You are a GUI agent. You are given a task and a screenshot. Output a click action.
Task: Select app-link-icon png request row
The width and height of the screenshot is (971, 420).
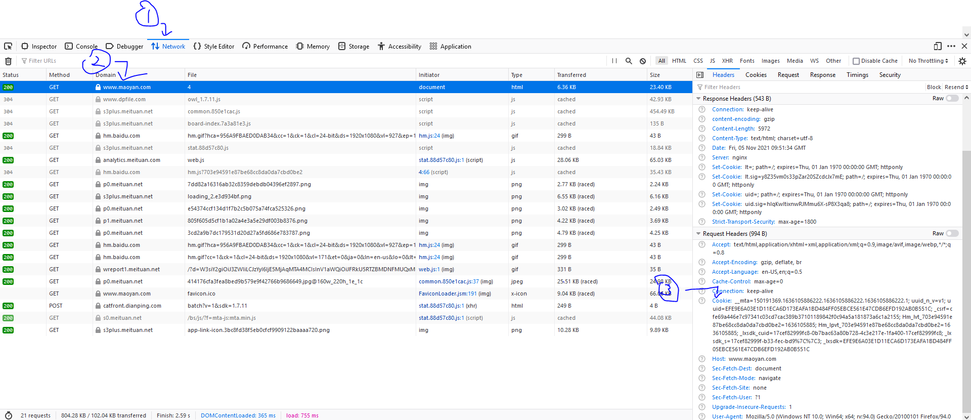pyautogui.click(x=346, y=330)
